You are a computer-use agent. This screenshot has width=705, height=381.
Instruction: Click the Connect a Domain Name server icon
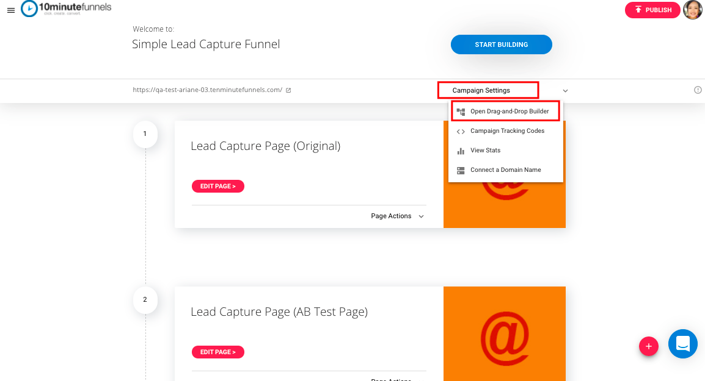[461, 171]
